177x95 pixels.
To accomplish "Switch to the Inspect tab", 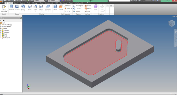I will 22,3.
